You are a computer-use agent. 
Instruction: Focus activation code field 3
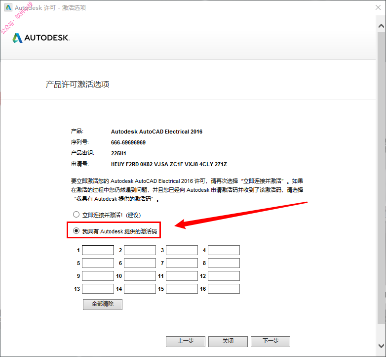pos(182,250)
